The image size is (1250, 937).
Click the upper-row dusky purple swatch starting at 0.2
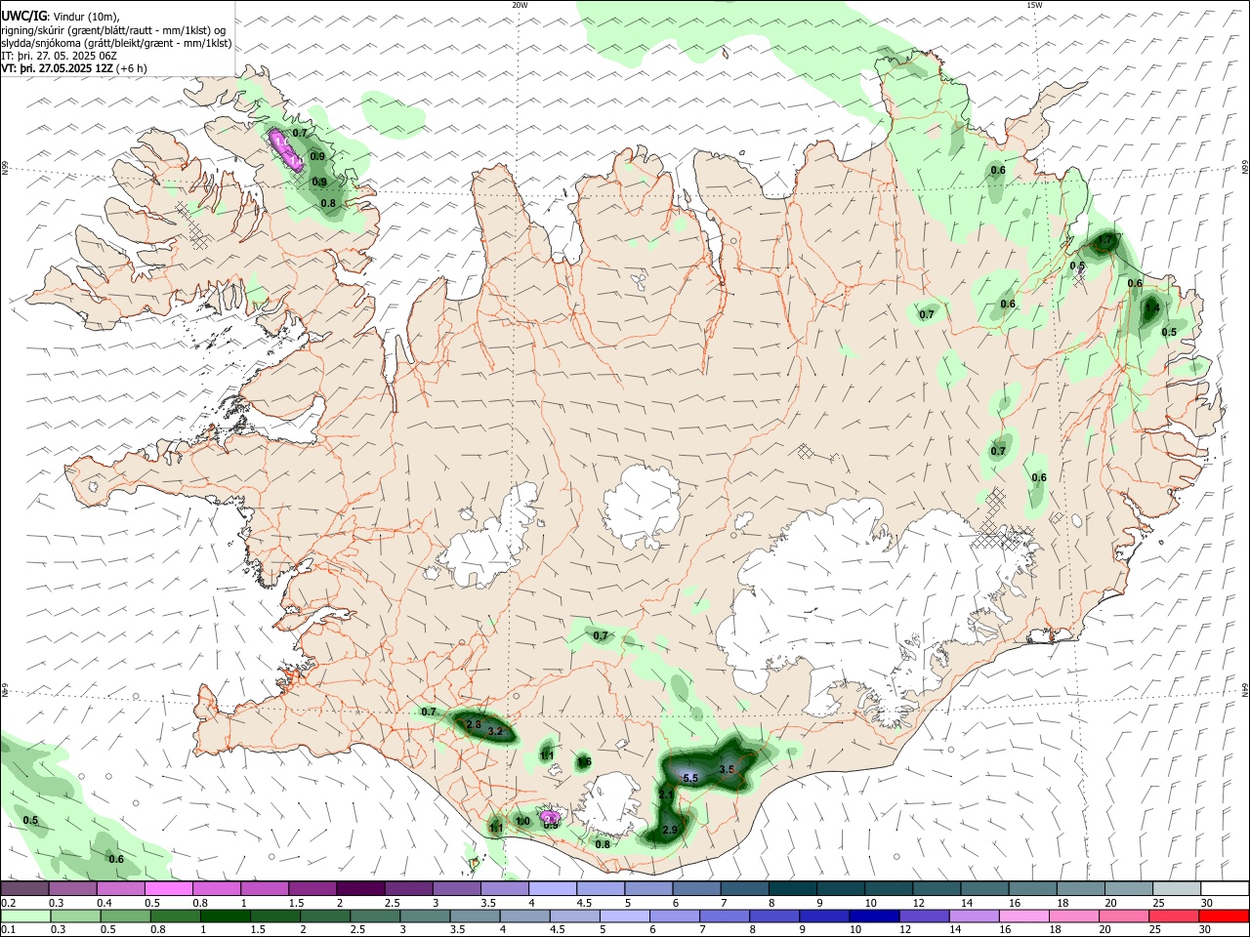[24, 889]
